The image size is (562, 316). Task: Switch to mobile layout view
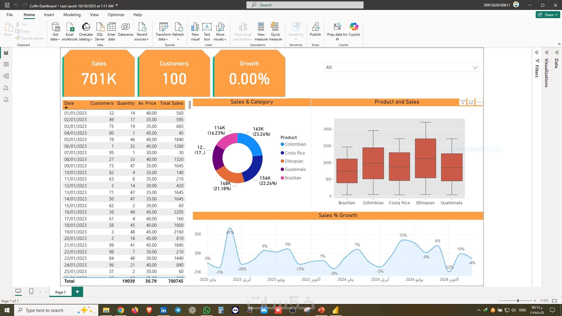(31, 291)
